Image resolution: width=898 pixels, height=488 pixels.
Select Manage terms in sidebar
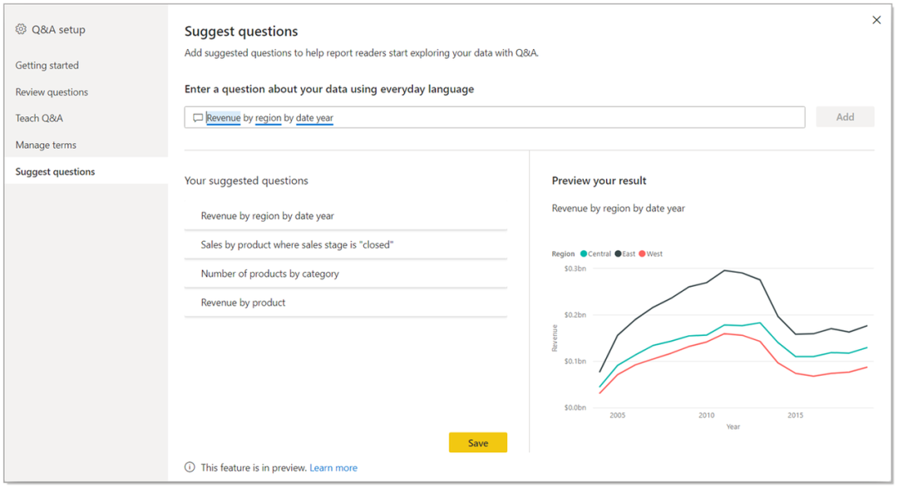(x=46, y=145)
